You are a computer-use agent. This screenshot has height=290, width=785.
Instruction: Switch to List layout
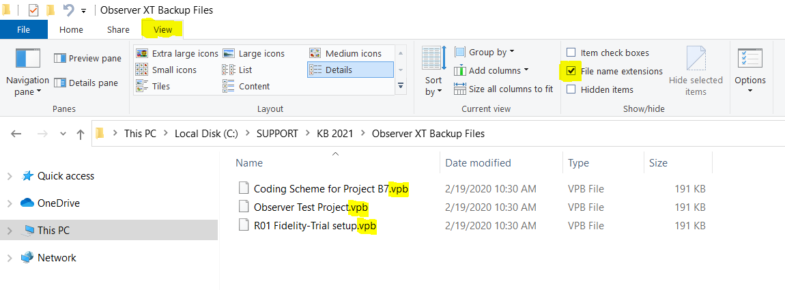(x=238, y=70)
